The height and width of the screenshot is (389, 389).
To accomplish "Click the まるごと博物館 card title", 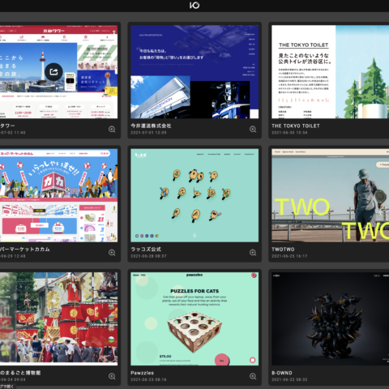I will point(20,373).
